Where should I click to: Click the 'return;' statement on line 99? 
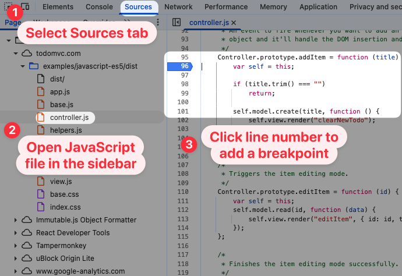pos(262,93)
